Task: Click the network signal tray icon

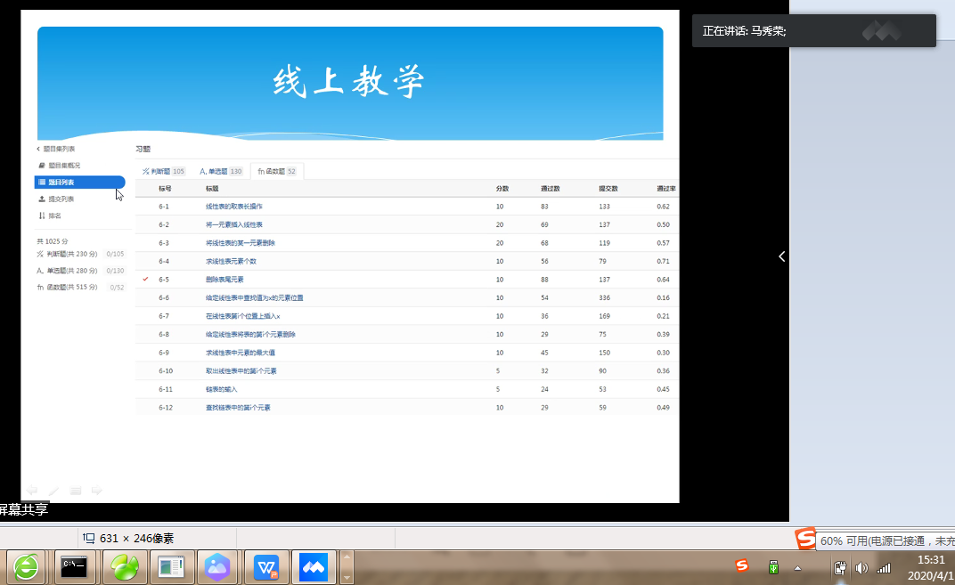Action: pos(883,567)
